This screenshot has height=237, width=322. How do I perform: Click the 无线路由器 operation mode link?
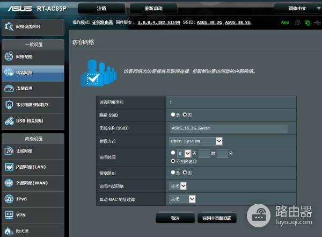pos(103,22)
